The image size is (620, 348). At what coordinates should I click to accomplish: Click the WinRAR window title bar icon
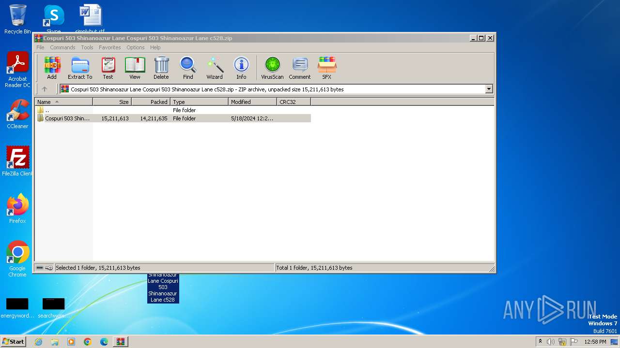[x=39, y=38]
